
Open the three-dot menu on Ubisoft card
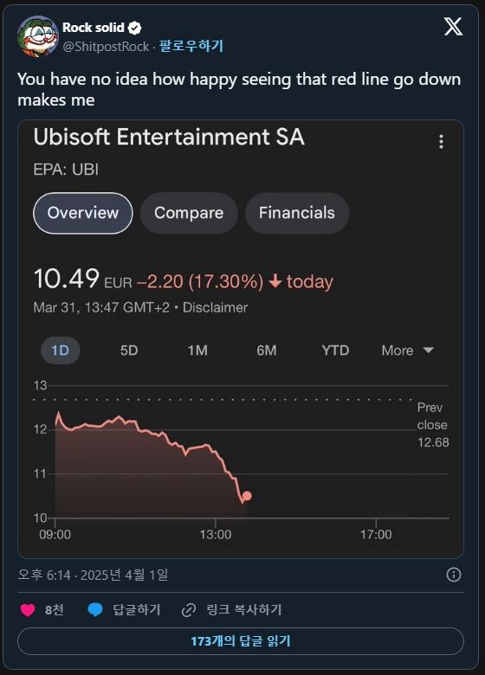coord(441,142)
